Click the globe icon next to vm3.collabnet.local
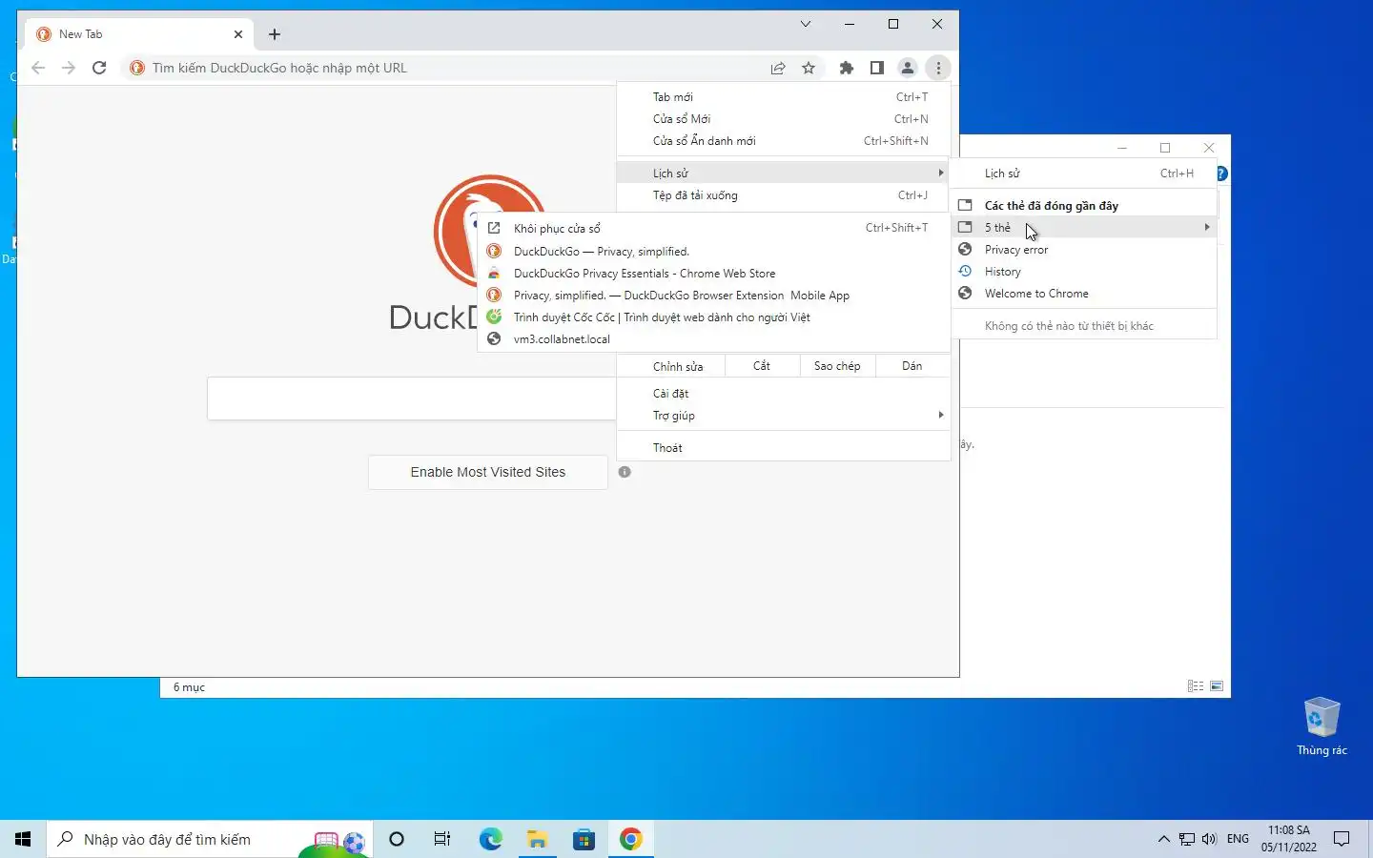The height and width of the screenshot is (858, 1373). pos(494,338)
